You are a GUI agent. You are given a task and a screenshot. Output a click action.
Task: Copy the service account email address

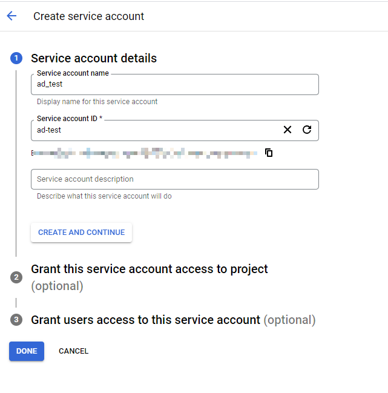(269, 153)
